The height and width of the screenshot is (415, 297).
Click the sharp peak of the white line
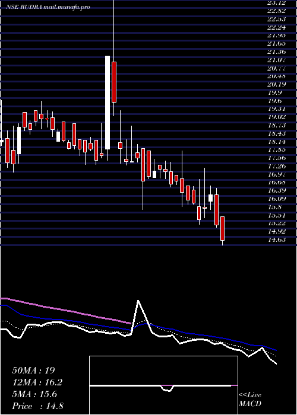[x=138, y=301]
